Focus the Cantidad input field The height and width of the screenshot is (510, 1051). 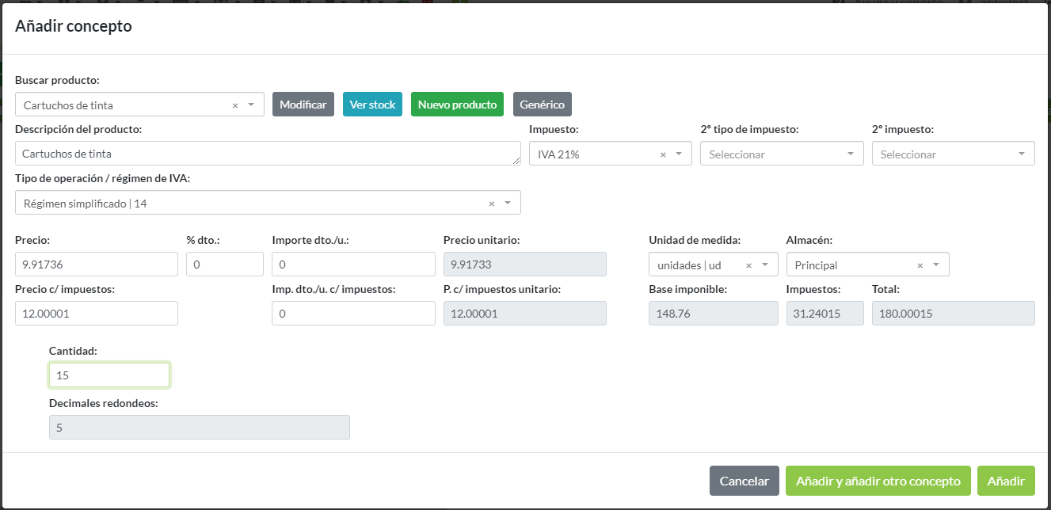pos(109,375)
